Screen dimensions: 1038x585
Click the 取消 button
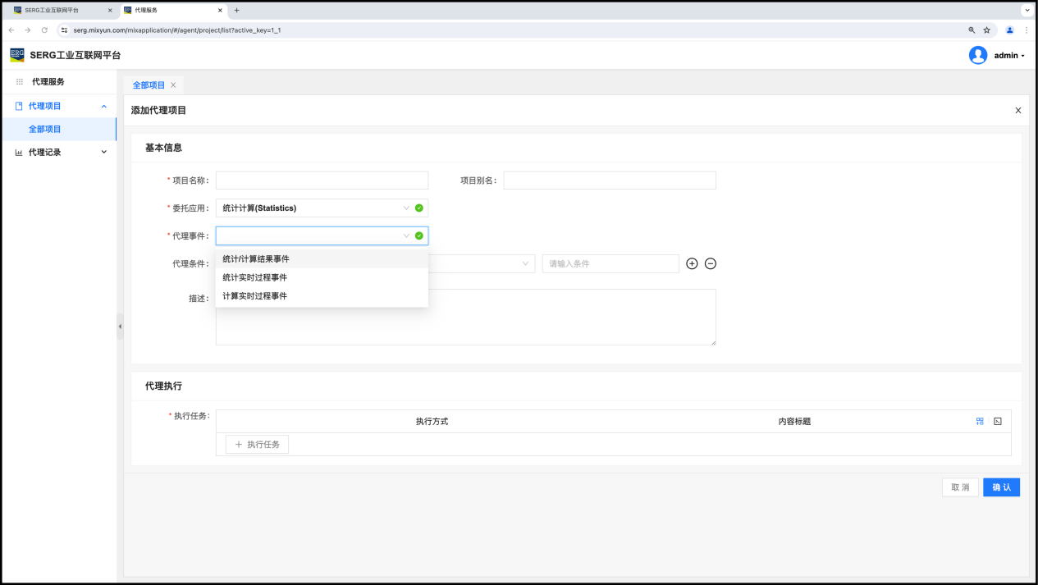[x=960, y=487]
